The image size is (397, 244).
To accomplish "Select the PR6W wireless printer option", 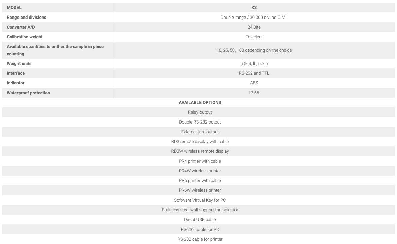I will point(200,190).
